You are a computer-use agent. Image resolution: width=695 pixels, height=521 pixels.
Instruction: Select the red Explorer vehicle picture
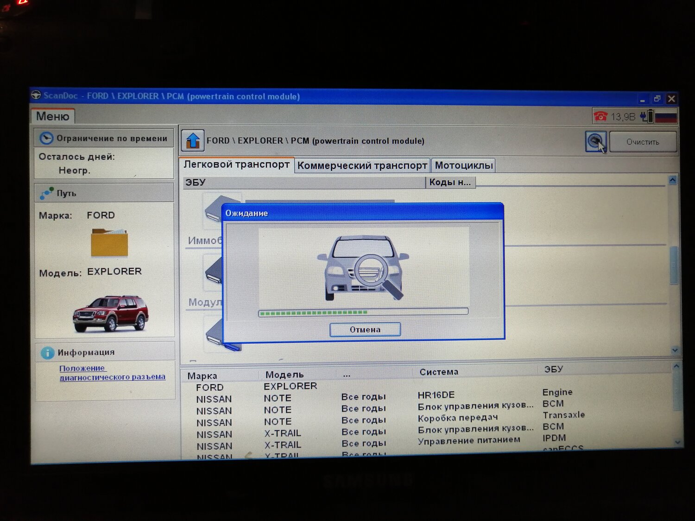110,314
